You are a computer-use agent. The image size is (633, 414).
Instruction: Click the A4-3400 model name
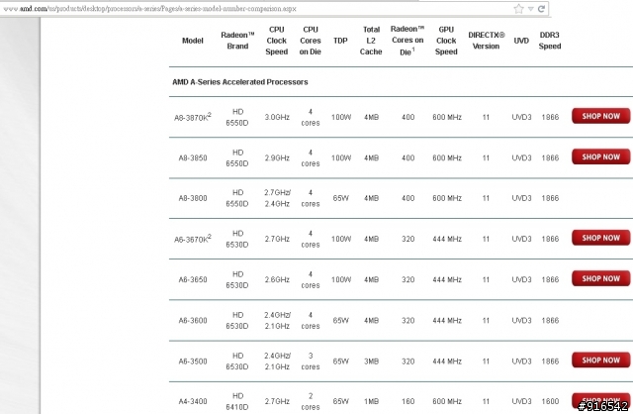[x=193, y=401]
